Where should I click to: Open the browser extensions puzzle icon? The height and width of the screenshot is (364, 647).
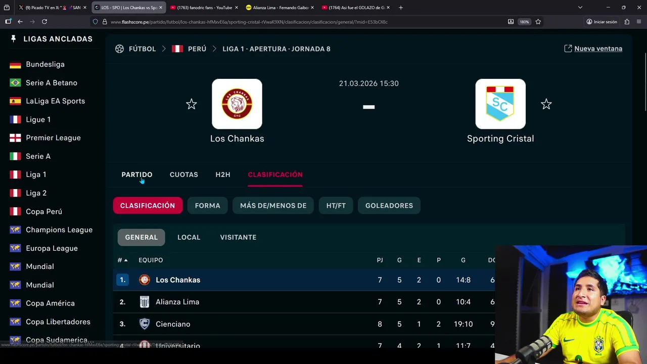click(627, 22)
